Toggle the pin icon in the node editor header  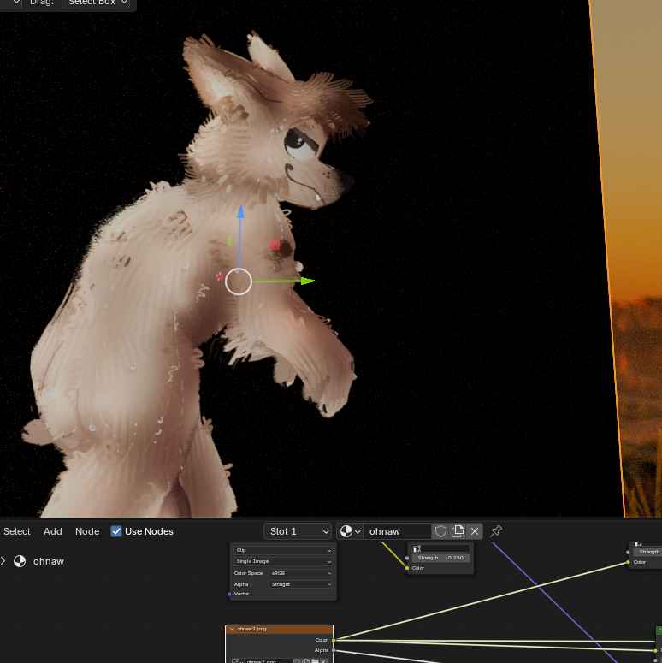[496, 531]
